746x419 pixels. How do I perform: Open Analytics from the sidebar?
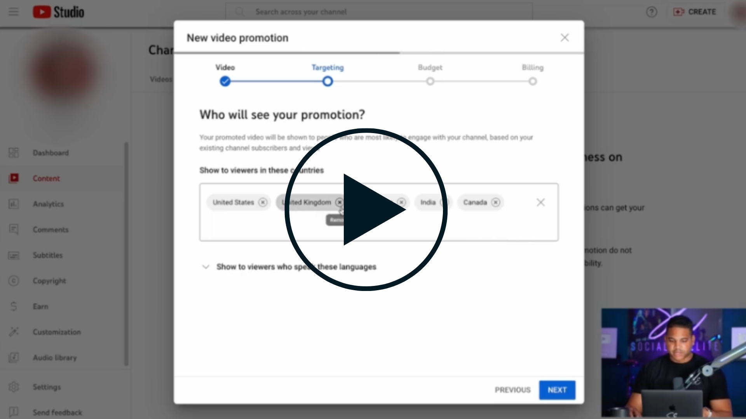click(48, 204)
